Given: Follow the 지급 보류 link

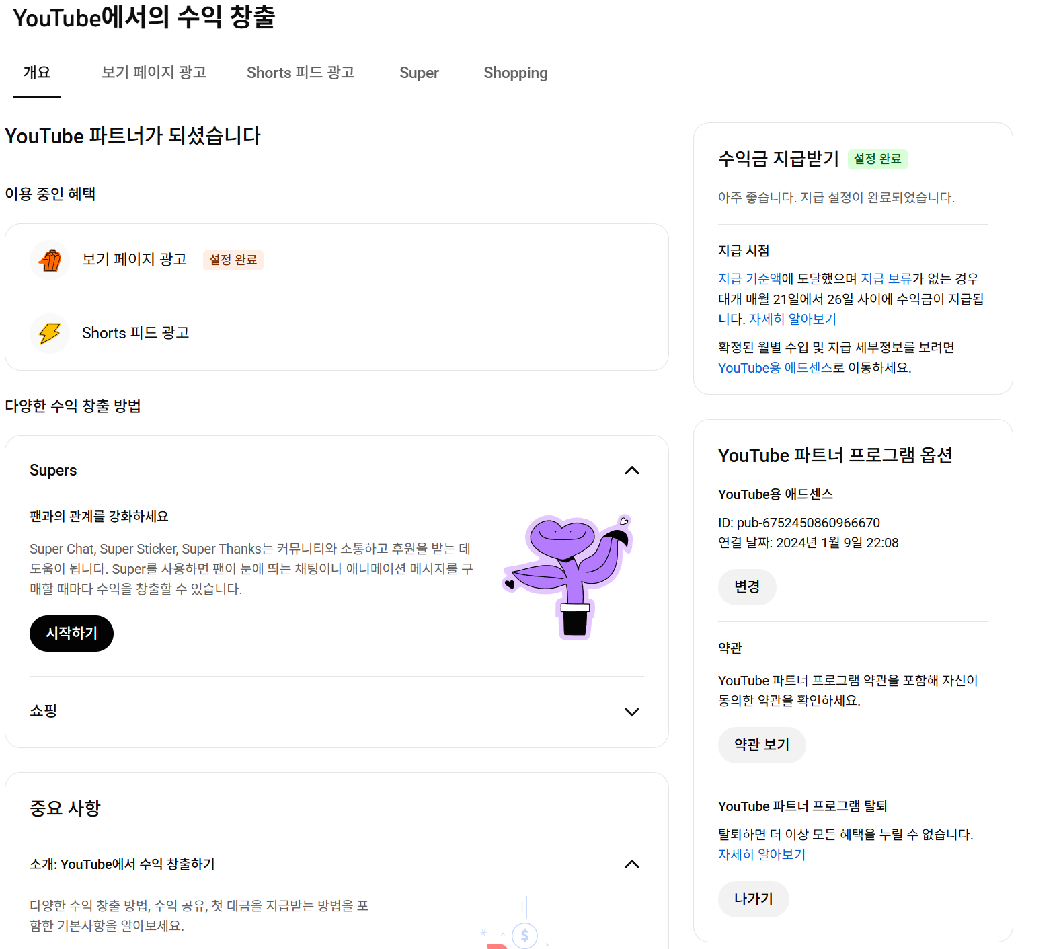Looking at the screenshot, I should (x=886, y=279).
